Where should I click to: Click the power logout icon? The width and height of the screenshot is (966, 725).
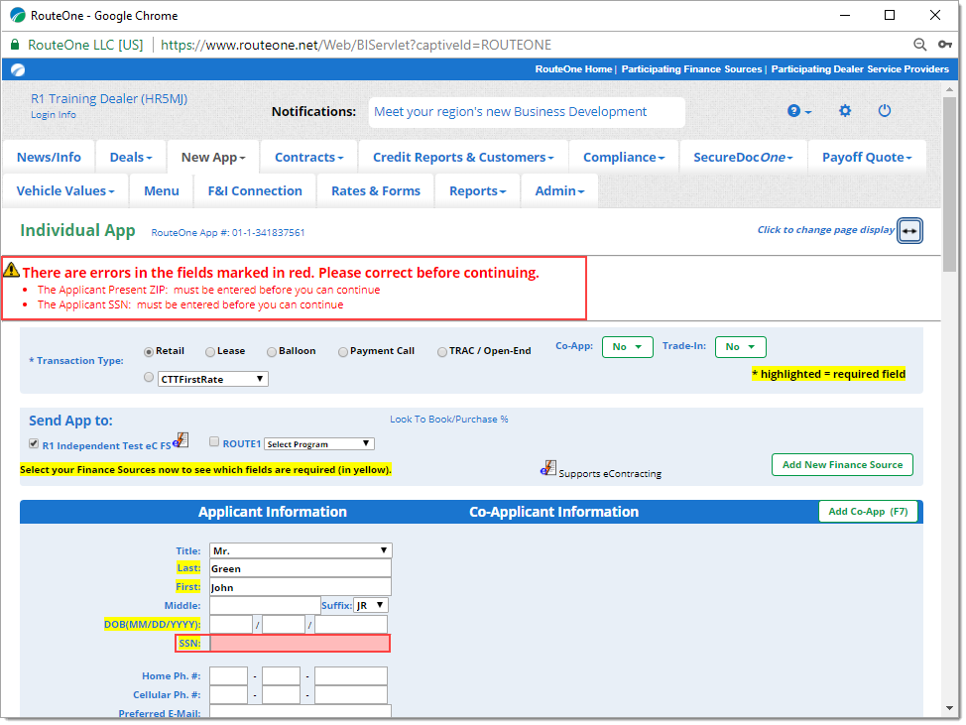coord(884,111)
